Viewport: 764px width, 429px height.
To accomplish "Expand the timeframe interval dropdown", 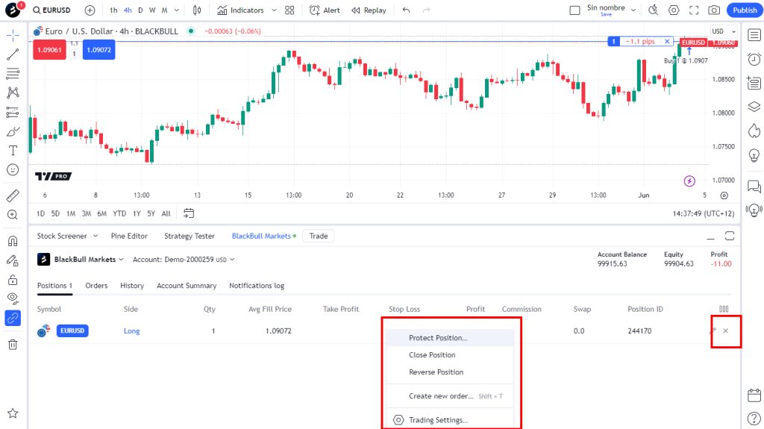I will 176,10.
